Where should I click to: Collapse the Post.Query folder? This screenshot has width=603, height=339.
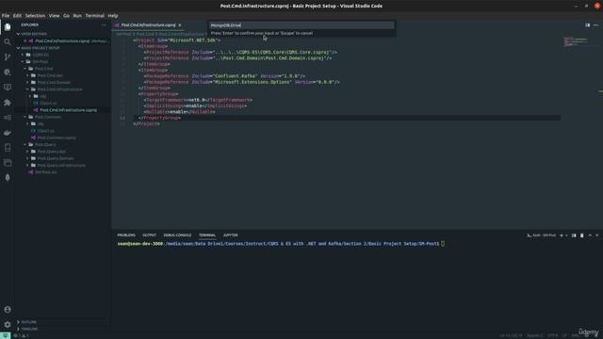click(45, 145)
